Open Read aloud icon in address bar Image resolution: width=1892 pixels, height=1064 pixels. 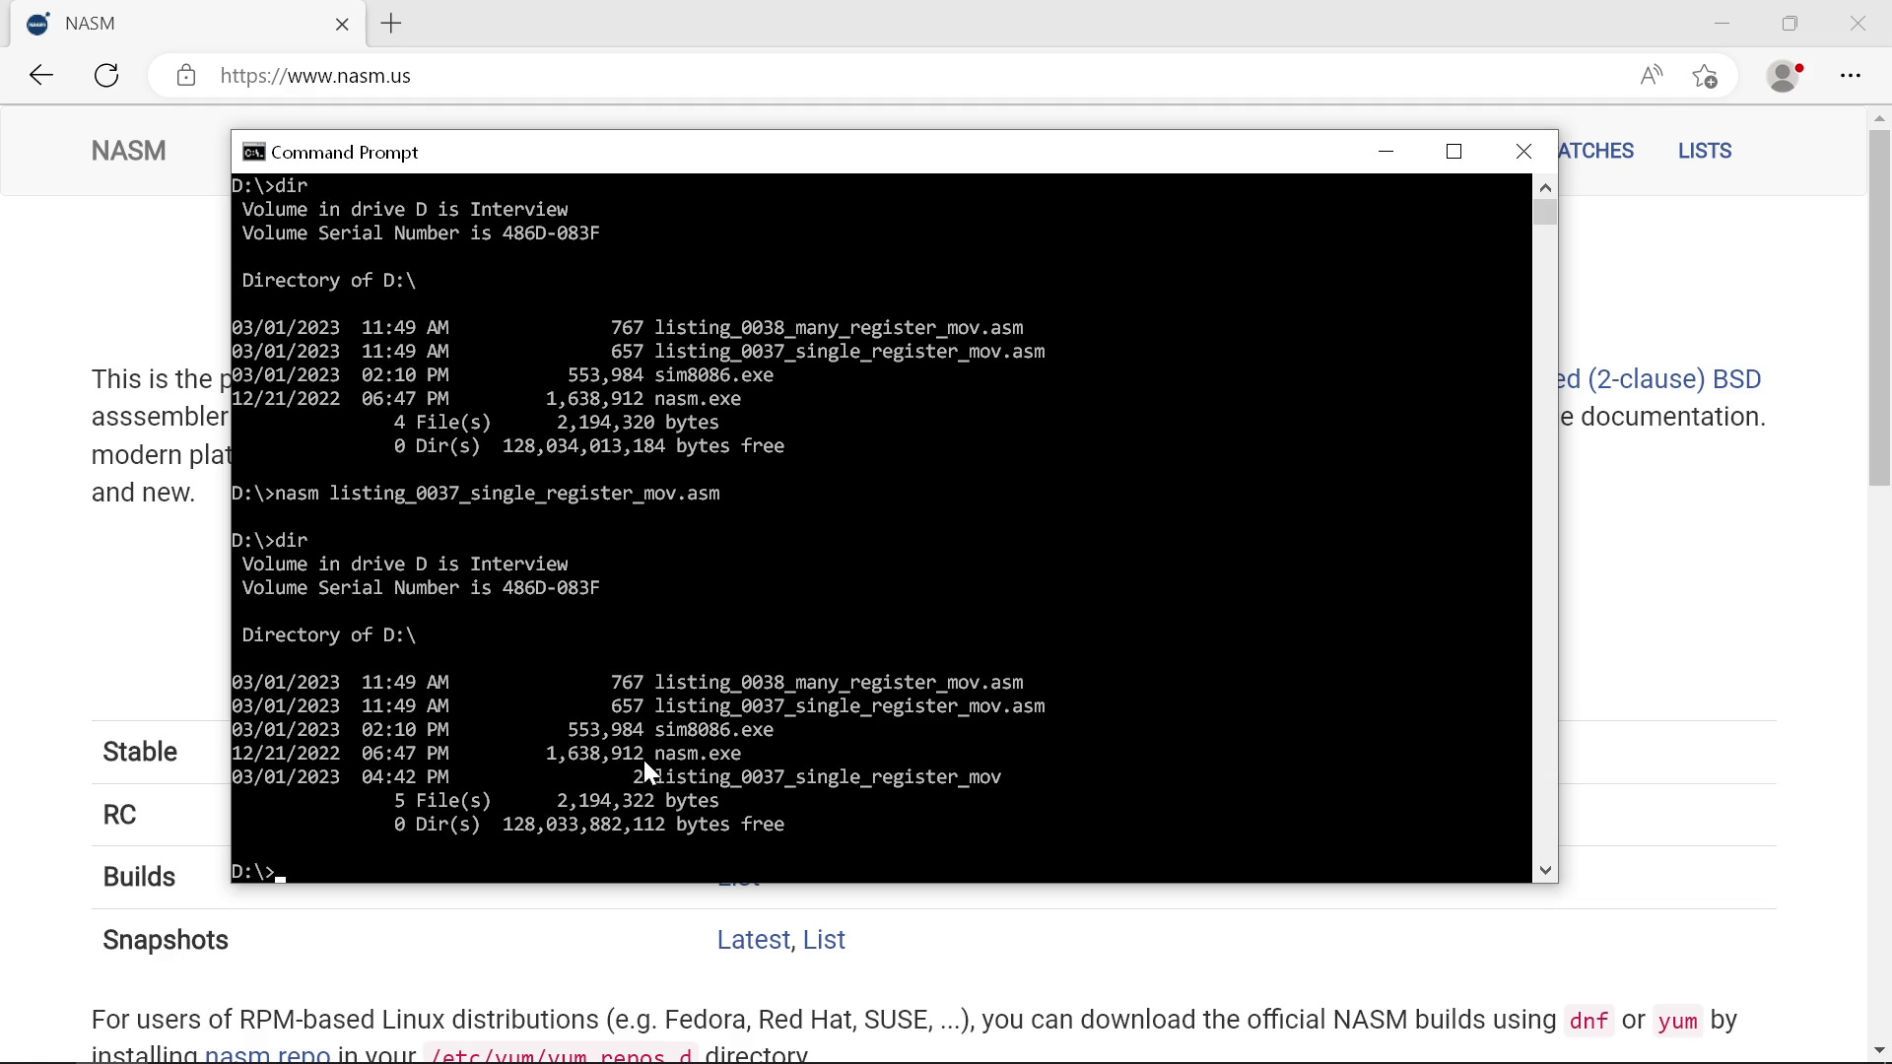(1652, 76)
